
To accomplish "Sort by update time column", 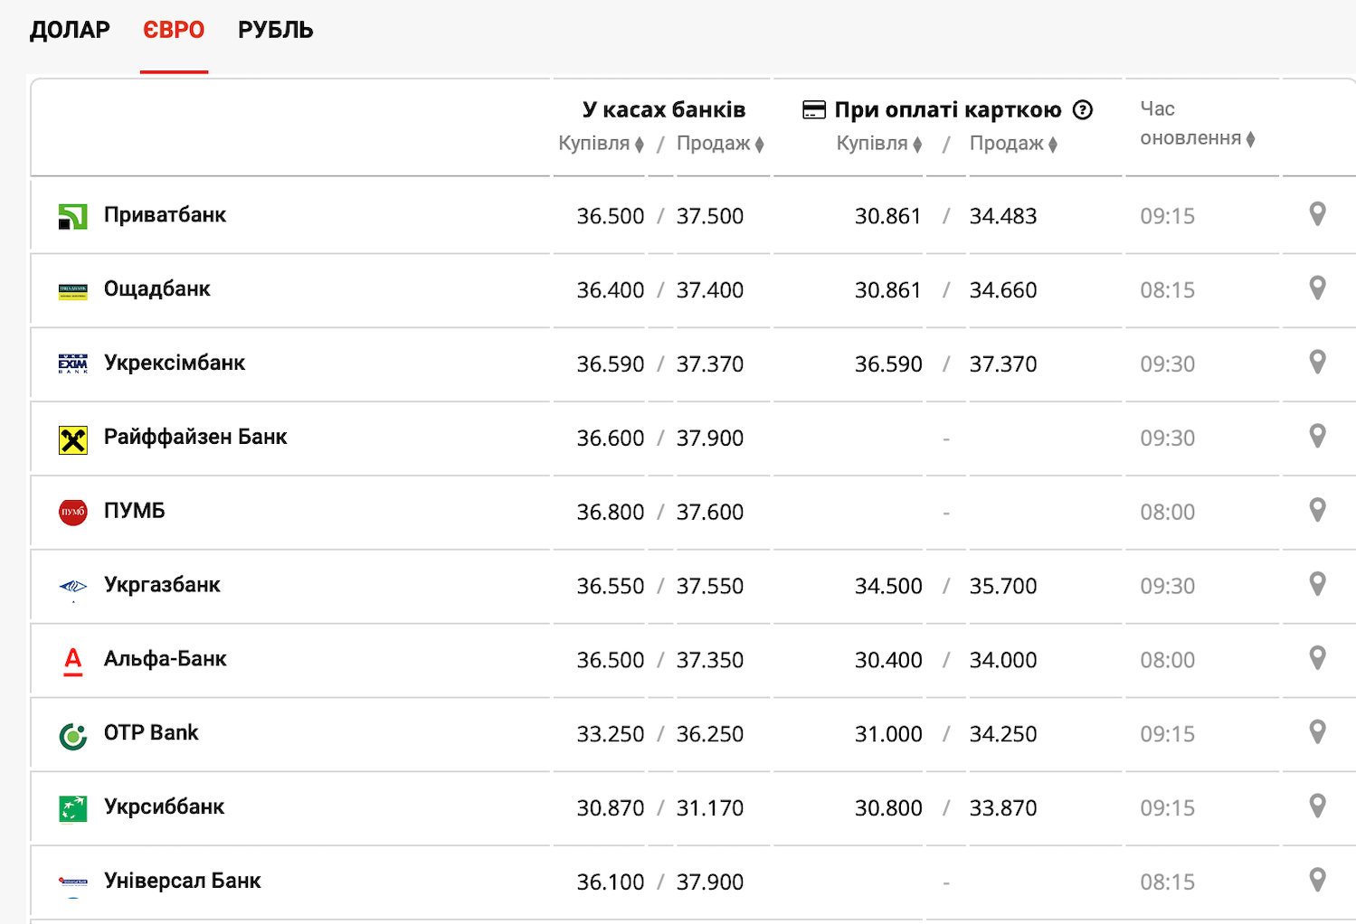I will (1196, 138).
